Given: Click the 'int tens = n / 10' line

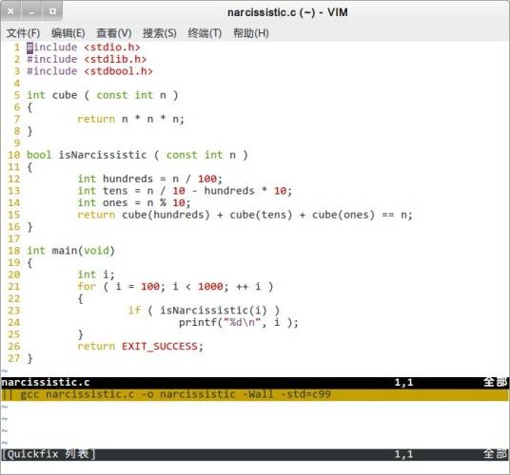Looking at the screenshot, I should click(x=185, y=191).
